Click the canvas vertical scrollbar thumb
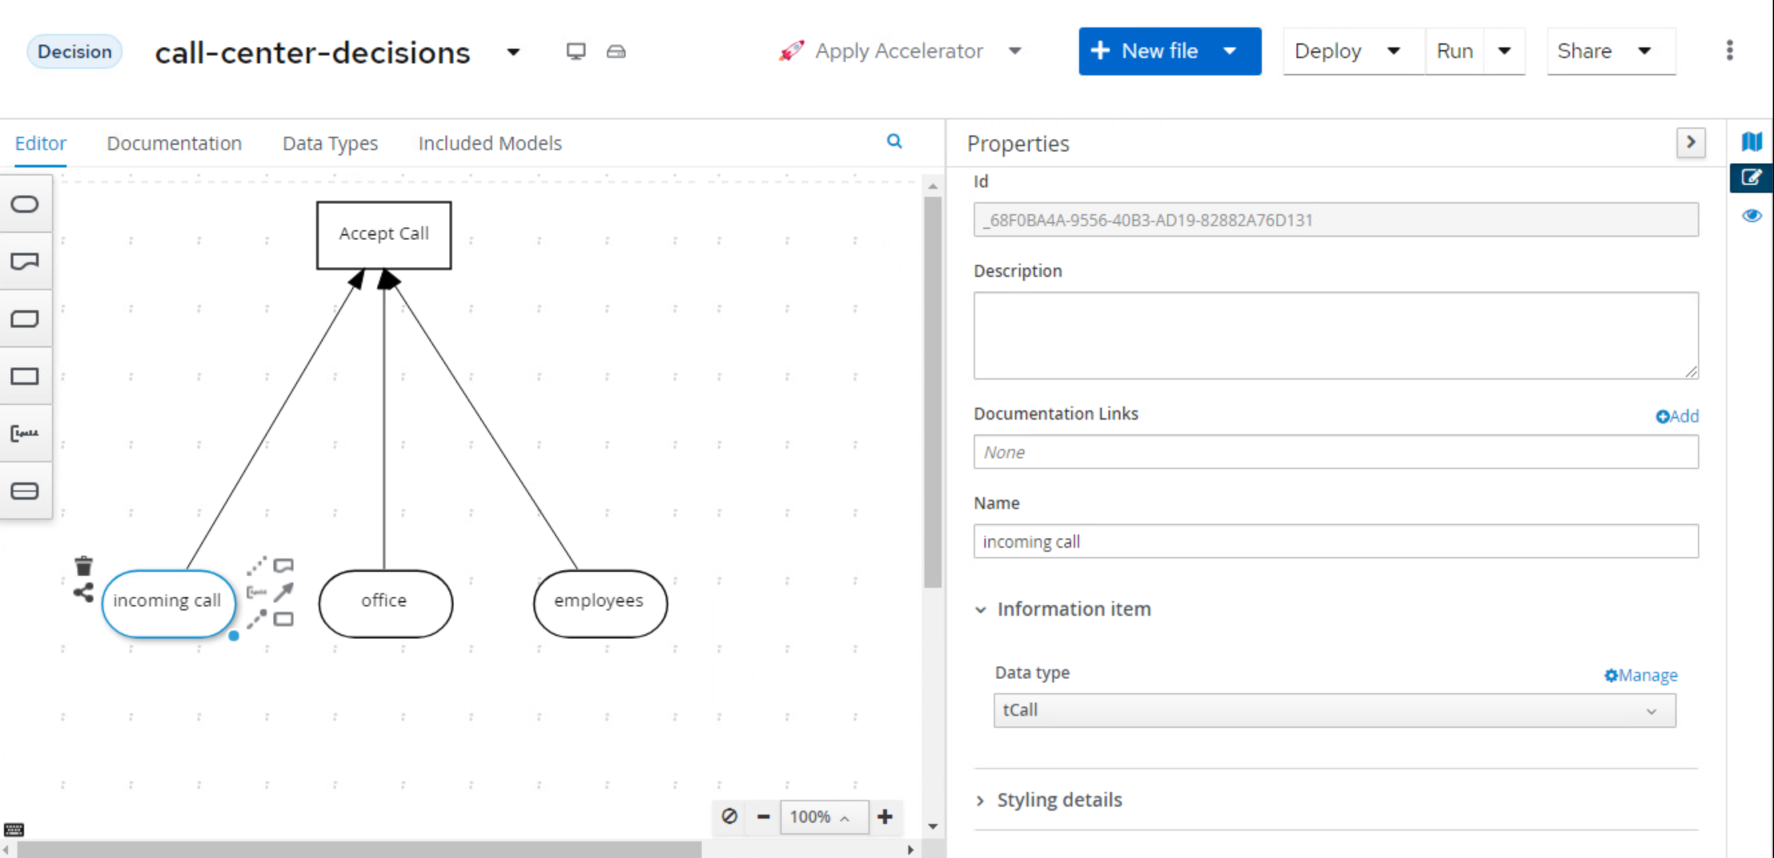The height and width of the screenshot is (858, 1774). point(933,393)
